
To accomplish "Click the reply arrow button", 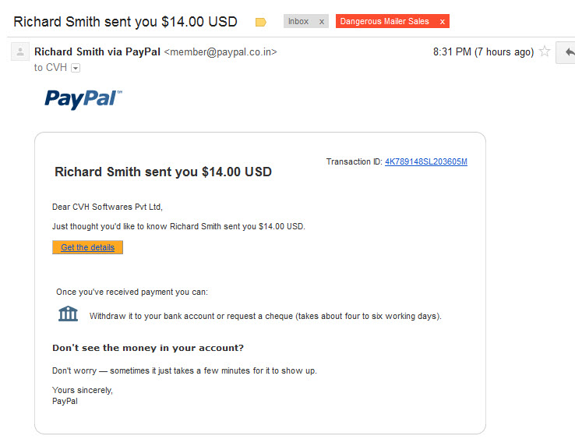I will [568, 52].
